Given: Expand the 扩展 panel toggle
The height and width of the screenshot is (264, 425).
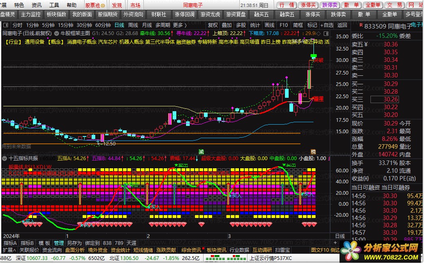Looking at the screenshot, I should [9, 250].
